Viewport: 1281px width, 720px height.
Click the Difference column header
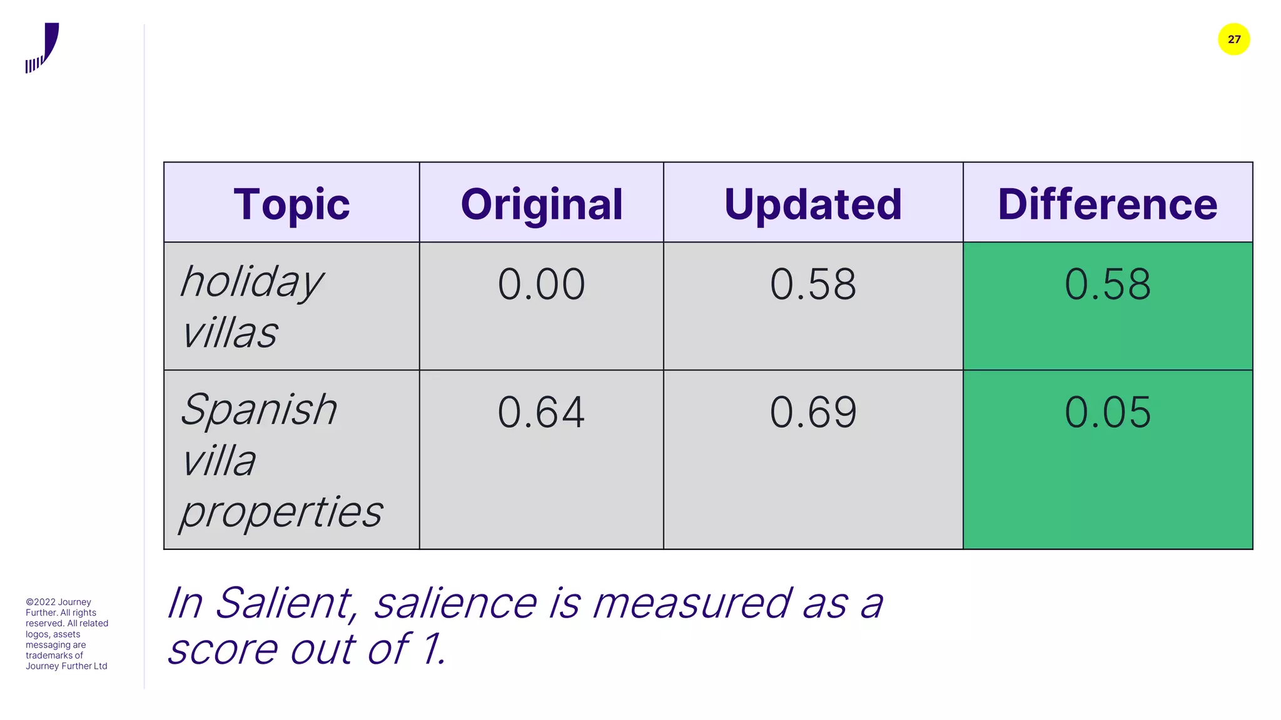coord(1107,204)
